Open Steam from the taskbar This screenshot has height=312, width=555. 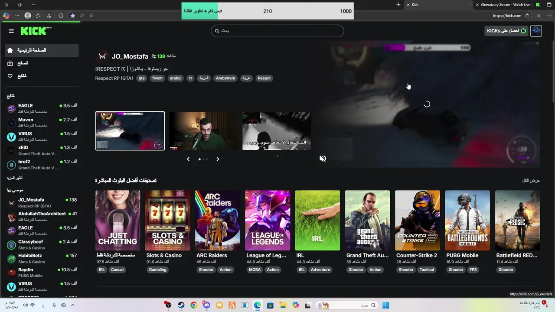pyautogui.click(x=181, y=305)
